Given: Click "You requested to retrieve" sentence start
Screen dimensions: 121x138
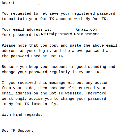Looking at the screenshot, I should tap(30, 14).
